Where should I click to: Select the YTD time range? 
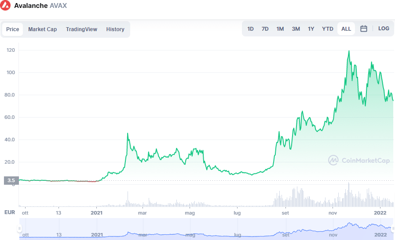point(328,29)
